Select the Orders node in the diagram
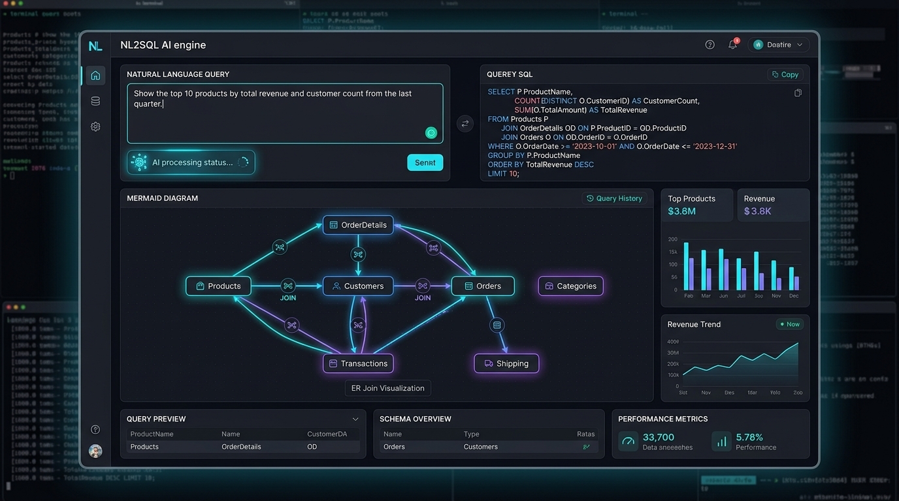Screen dimensions: 899x501 [483, 286]
